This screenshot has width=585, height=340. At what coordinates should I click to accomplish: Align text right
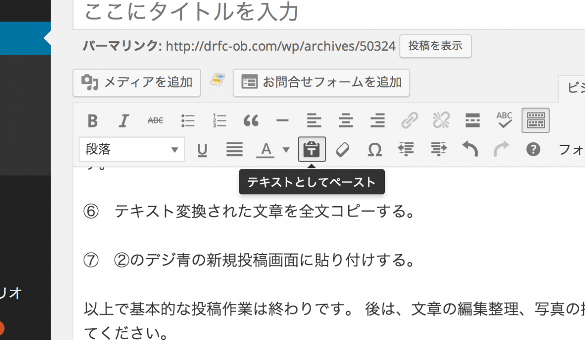pos(377,120)
